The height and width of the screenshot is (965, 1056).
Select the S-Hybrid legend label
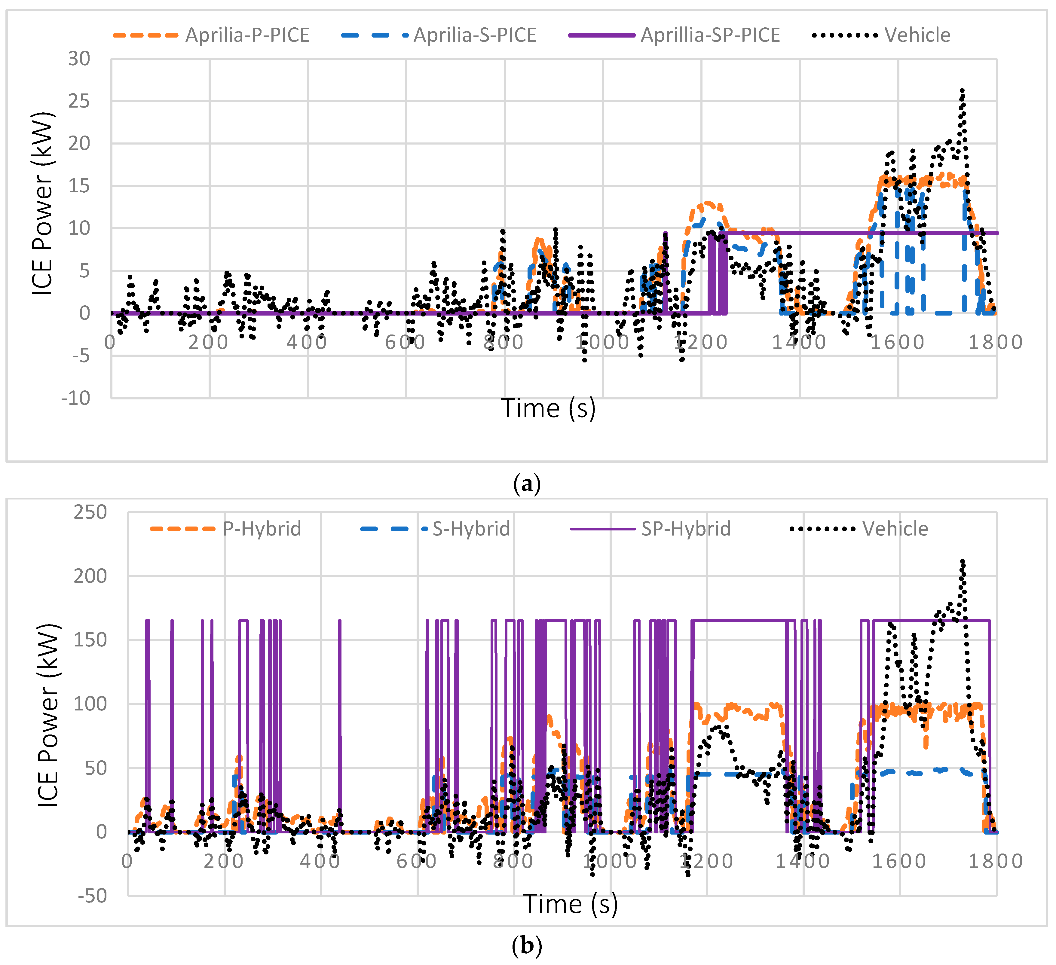point(471,529)
